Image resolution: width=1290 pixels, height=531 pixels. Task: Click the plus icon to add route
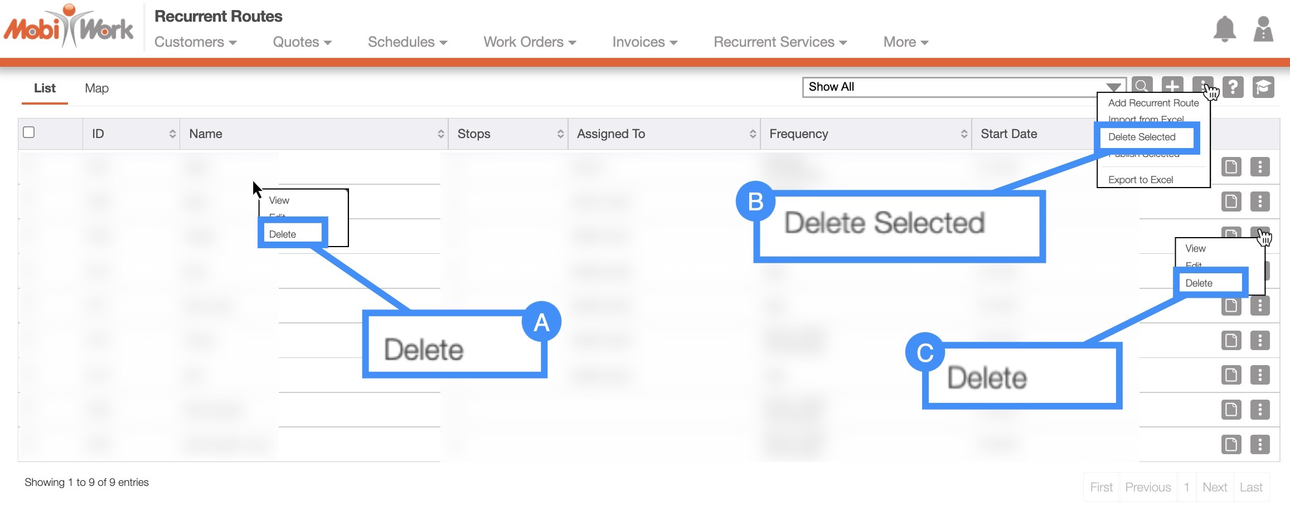tap(1172, 86)
